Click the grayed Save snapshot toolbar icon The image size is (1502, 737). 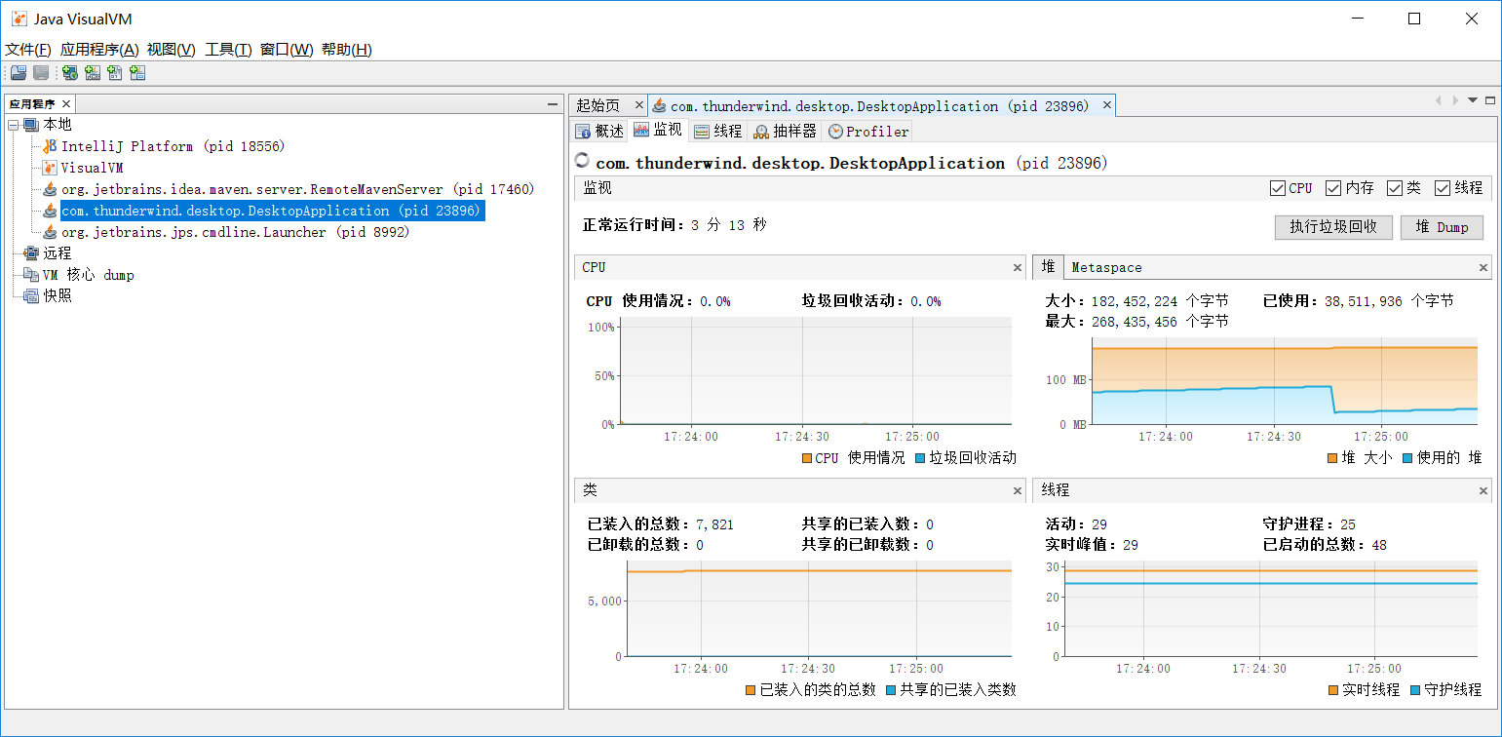click(41, 73)
